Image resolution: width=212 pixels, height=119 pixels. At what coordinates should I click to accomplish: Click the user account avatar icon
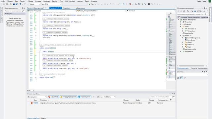pyautogui.click(x=210, y=1)
